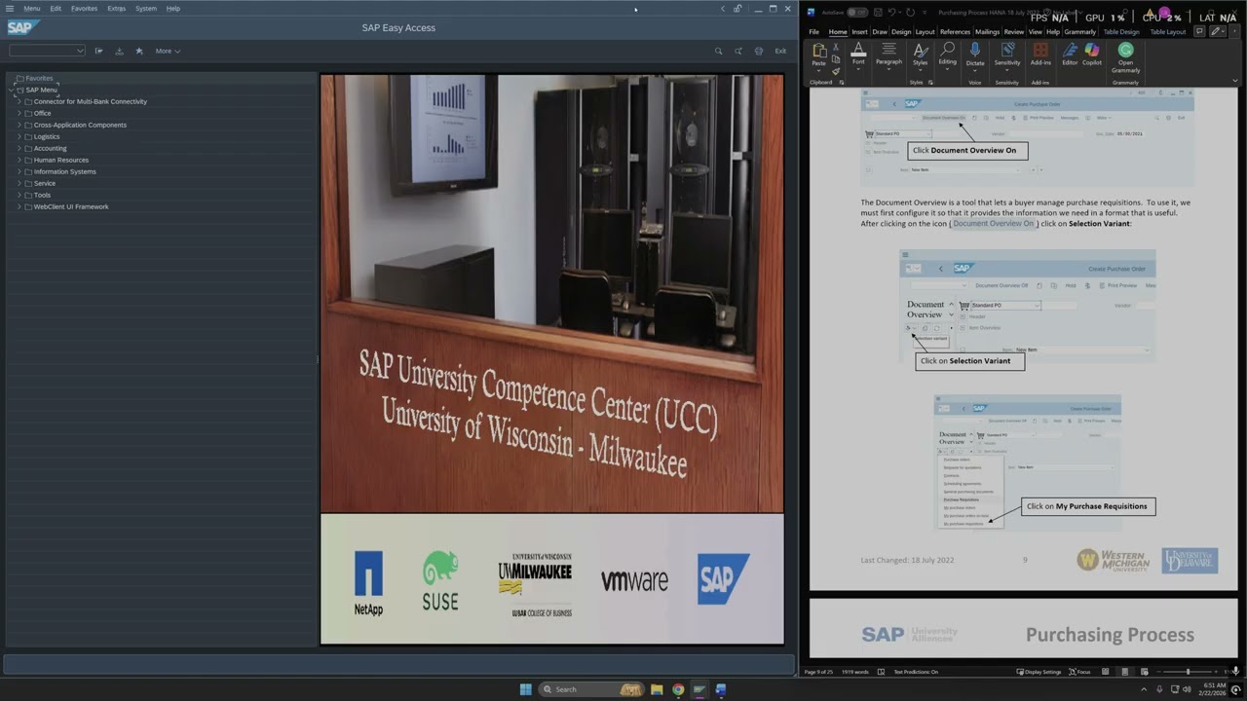Open the Word Editing button
This screenshot has height=701, width=1247.
click(x=947, y=55)
